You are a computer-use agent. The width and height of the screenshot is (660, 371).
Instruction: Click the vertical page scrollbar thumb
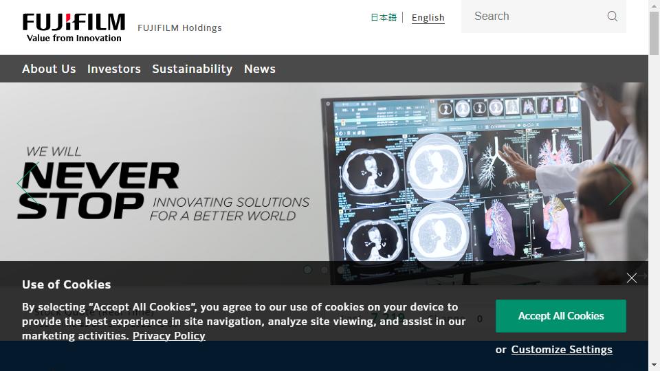(x=654, y=33)
